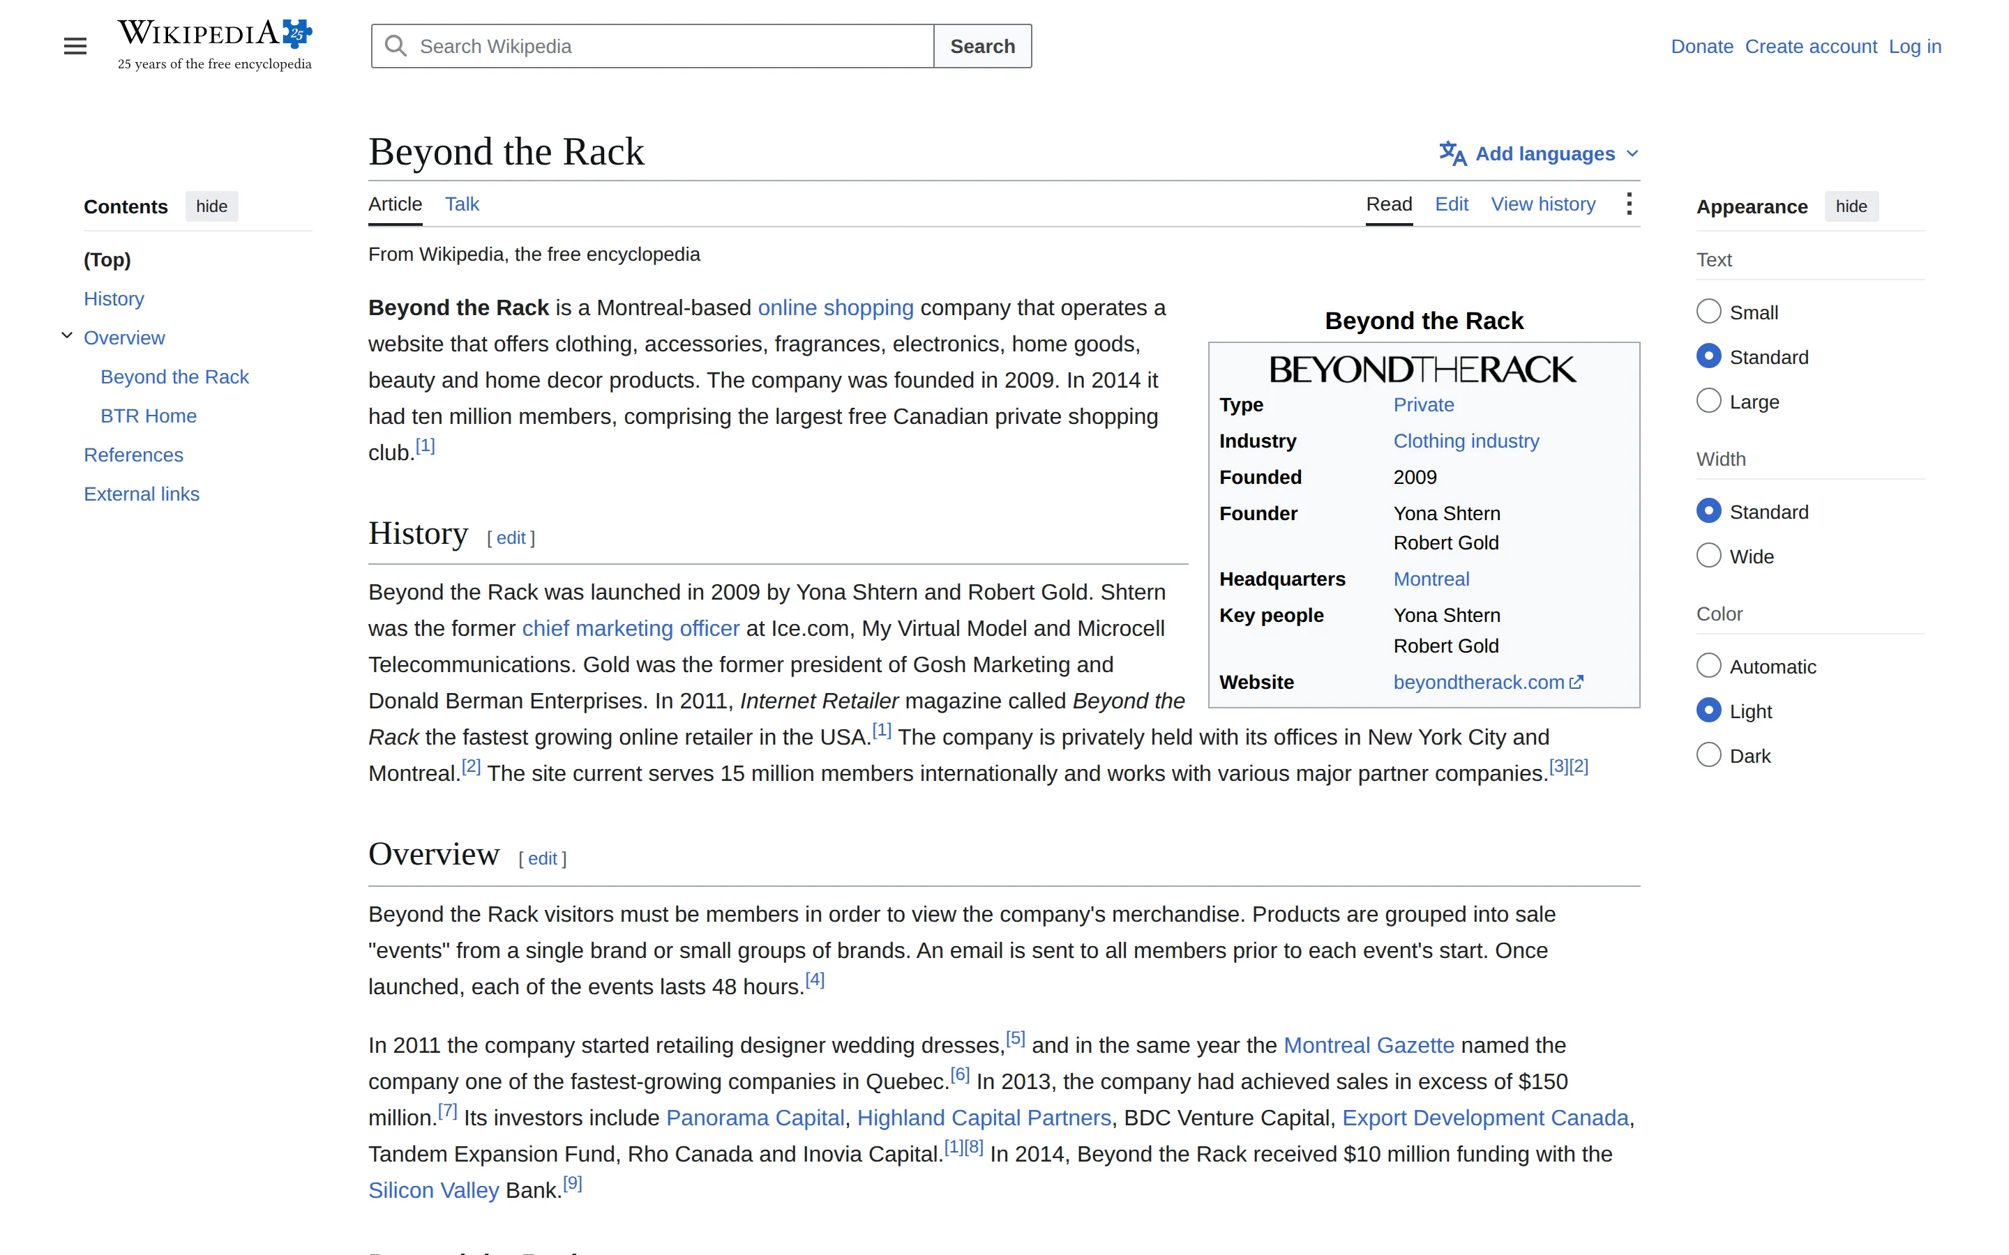This screenshot has width=2009, height=1255.
Task: Open the chief marketing officer link
Action: (x=630, y=628)
